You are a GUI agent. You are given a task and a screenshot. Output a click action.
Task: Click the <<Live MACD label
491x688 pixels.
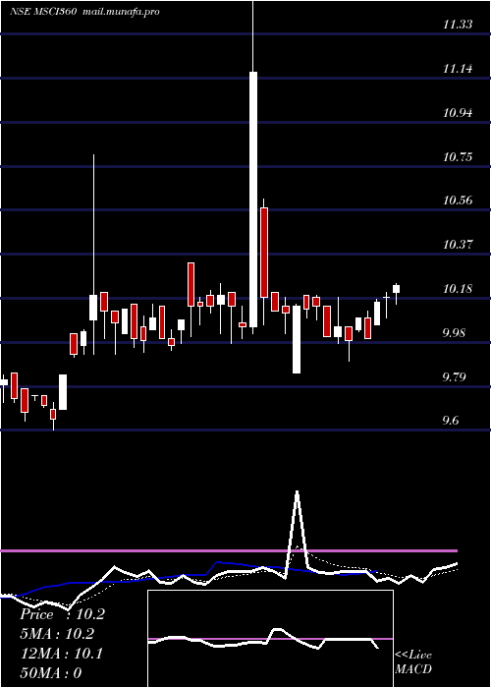(413, 661)
